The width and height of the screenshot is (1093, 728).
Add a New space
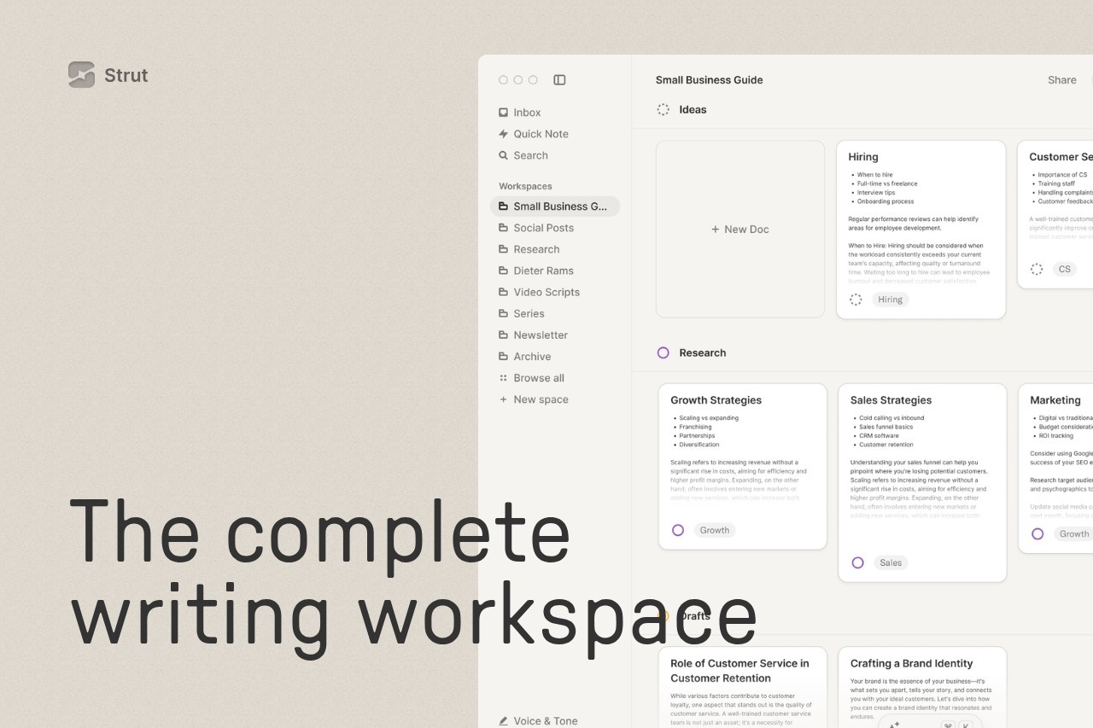coord(540,399)
